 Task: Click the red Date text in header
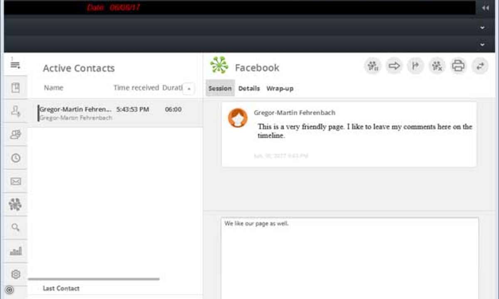tap(114, 7)
